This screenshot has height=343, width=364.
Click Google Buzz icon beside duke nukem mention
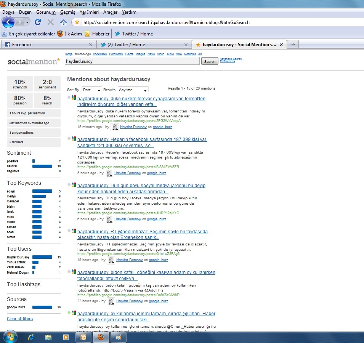point(74,98)
